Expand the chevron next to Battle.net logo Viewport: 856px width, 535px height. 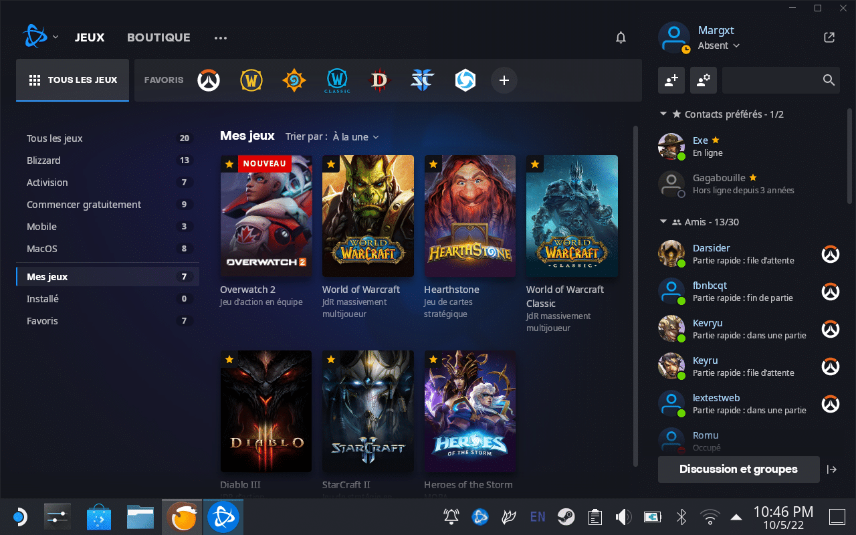(56, 37)
